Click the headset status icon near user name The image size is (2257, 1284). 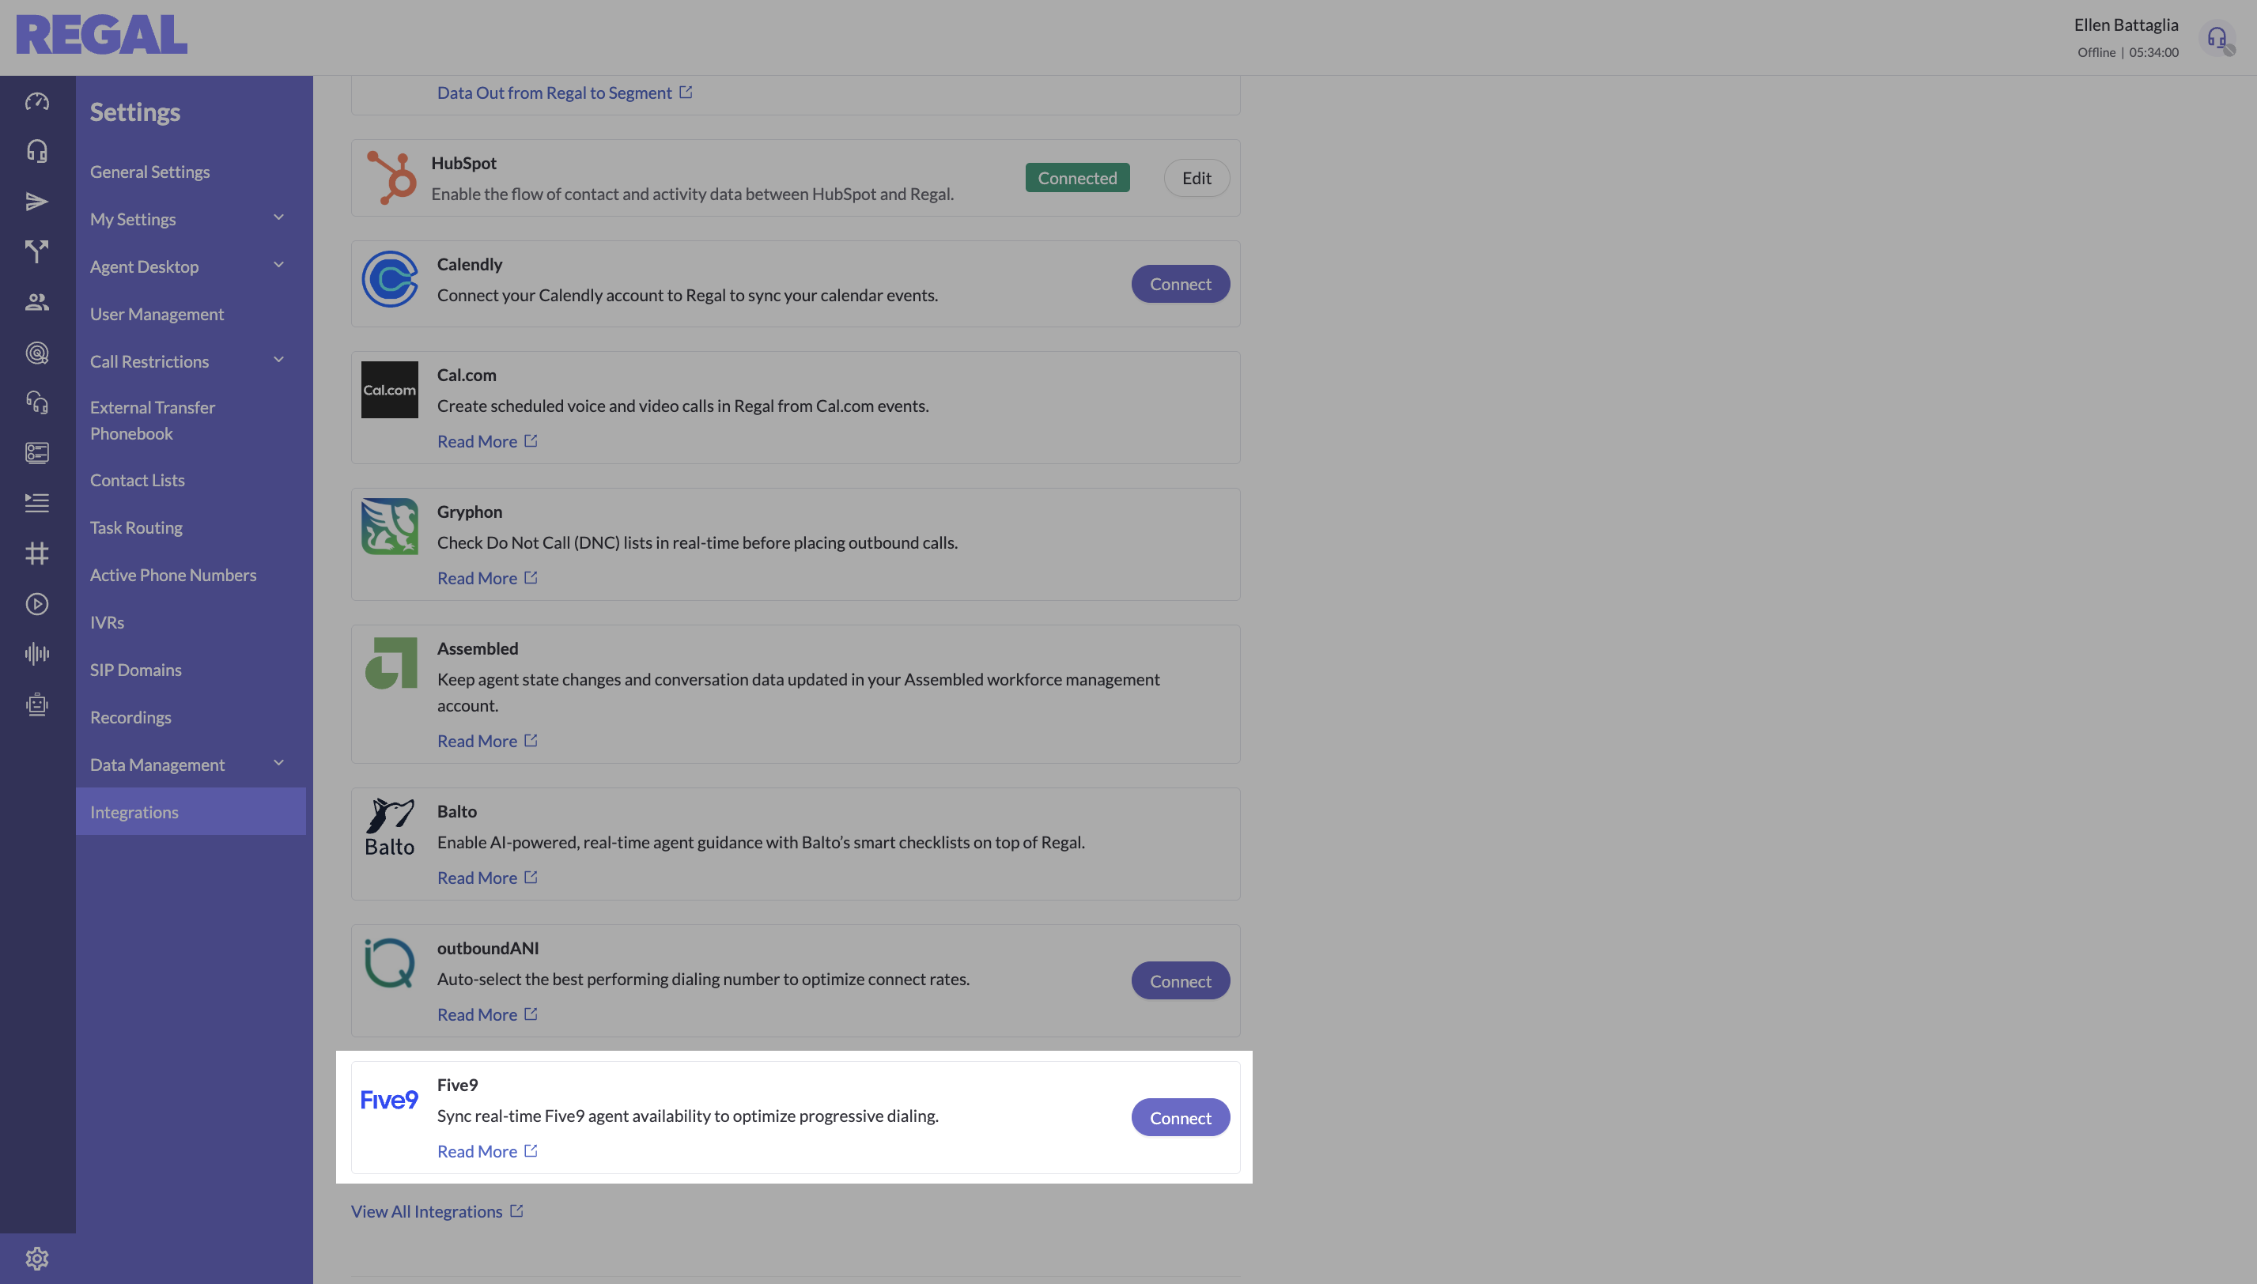tap(2217, 38)
